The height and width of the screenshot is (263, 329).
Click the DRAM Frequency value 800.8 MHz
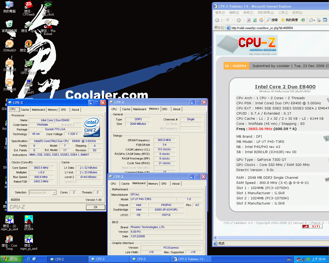pos(164,140)
